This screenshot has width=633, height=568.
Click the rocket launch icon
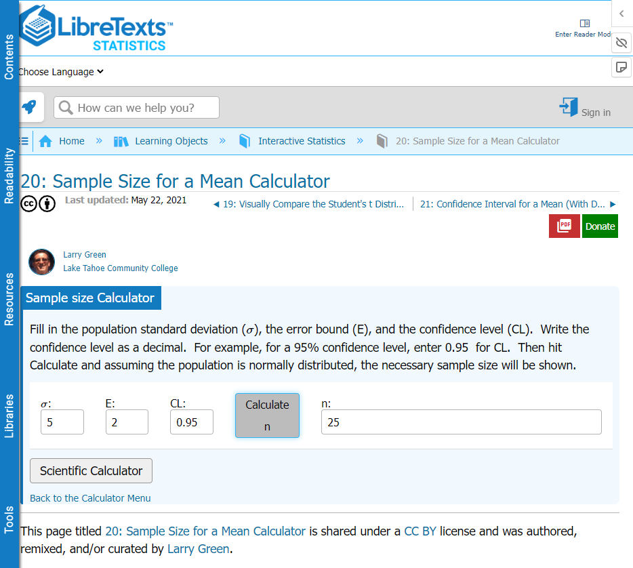coord(29,107)
